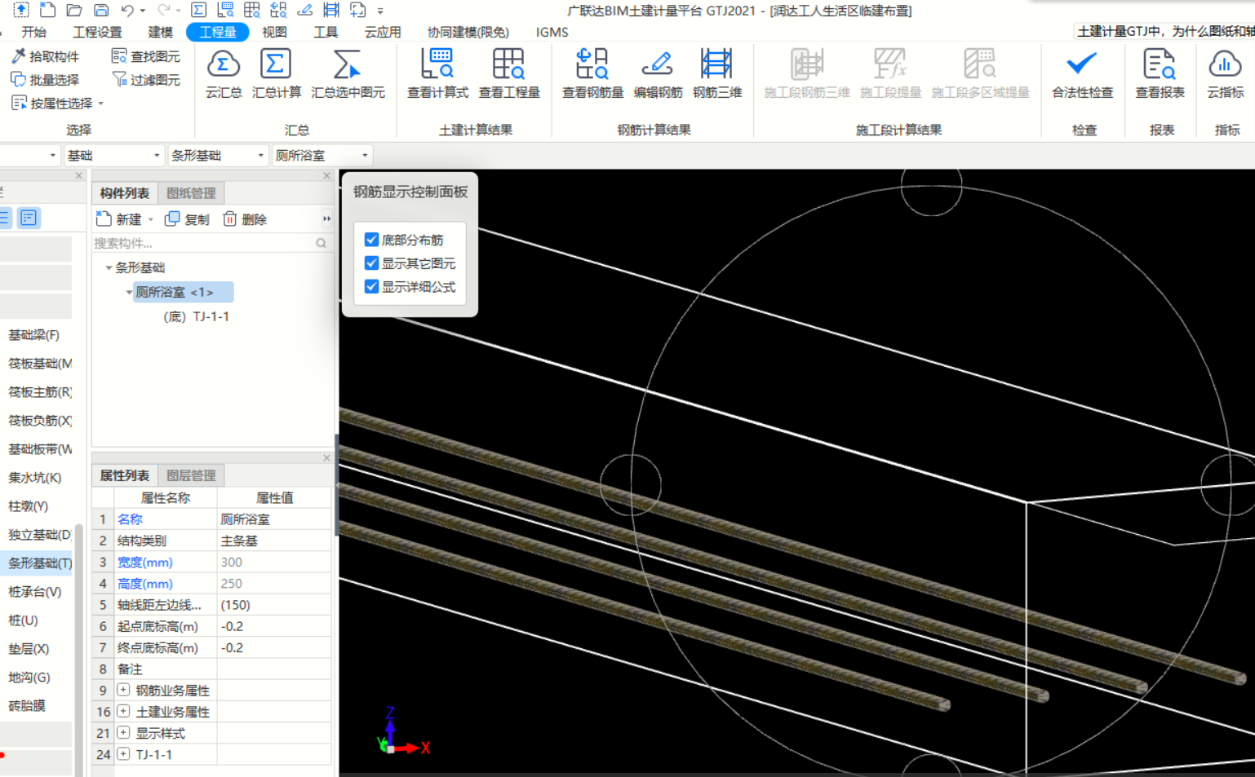Click the 搜索构件 search field
This screenshot has height=777, width=1255.
(211, 243)
